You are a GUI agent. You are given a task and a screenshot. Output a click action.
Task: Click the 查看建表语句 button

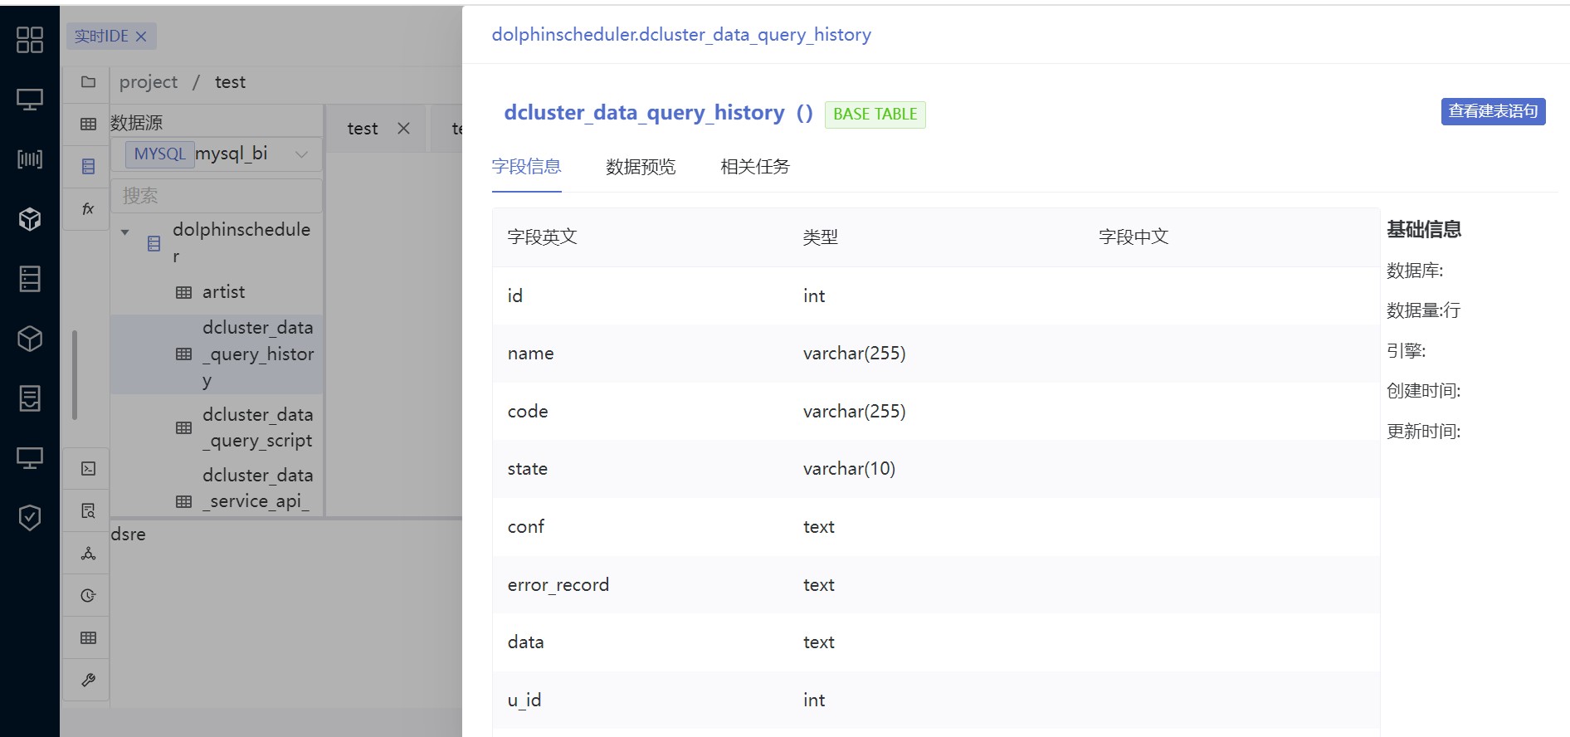coord(1493,111)
